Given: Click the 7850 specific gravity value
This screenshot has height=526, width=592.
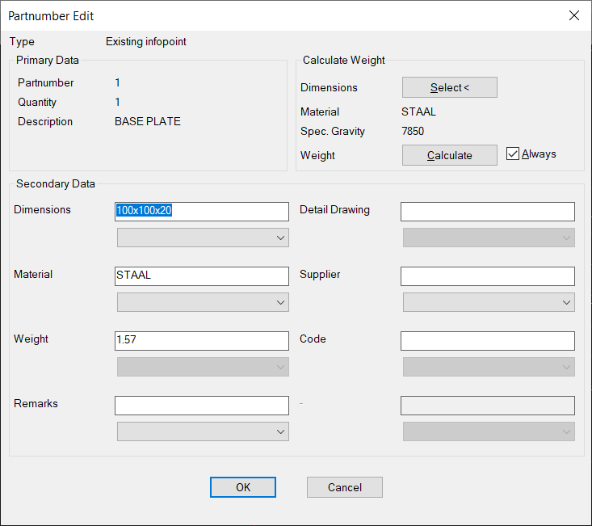Looking at the screenshot, I should pos(413,131).
